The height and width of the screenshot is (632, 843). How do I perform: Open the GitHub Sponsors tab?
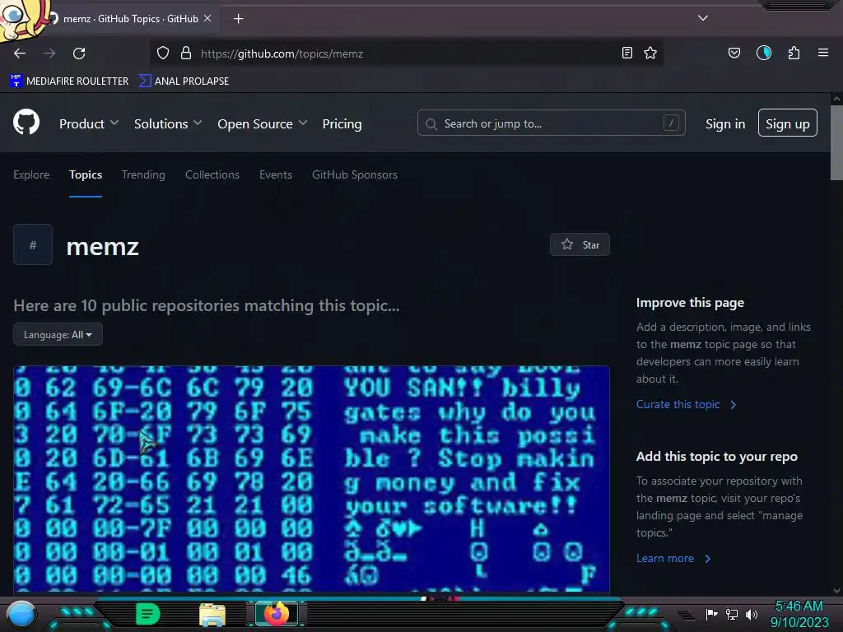point(355,174)
